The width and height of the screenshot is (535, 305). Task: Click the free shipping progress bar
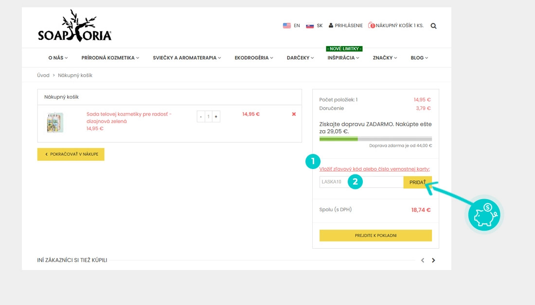click(x=375, y=139)
